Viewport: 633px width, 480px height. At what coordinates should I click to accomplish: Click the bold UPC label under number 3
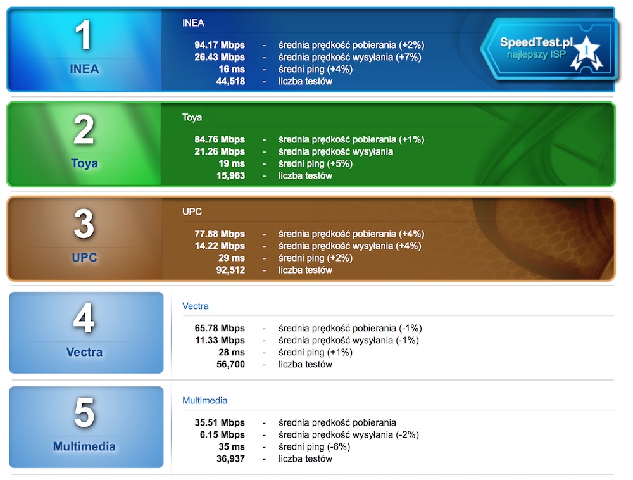coord(84,258)
